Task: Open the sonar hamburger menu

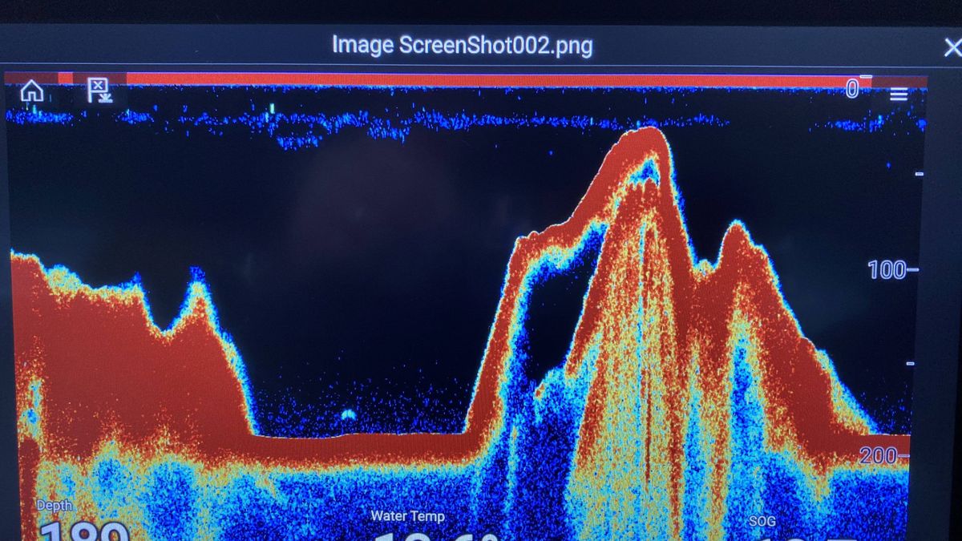Action: [899, 95]
